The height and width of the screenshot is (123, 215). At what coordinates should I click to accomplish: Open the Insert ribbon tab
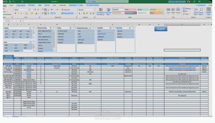coord(11,5)
